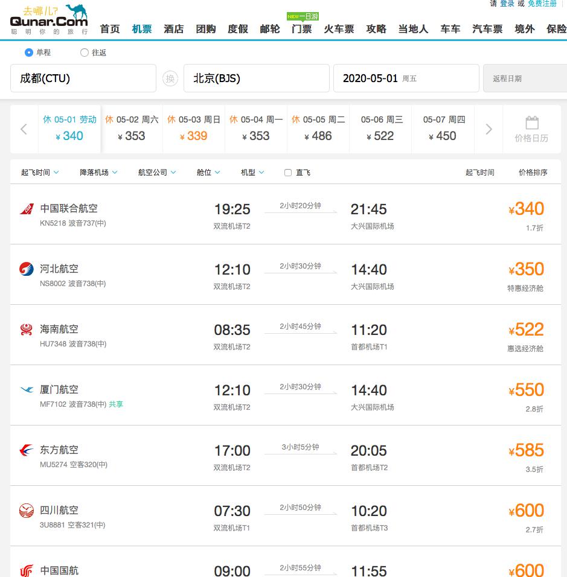The height and width of the screenshot is (577, 567).
Task: Click the 东方航空 airline logo
Action: (x=27, y=450)
